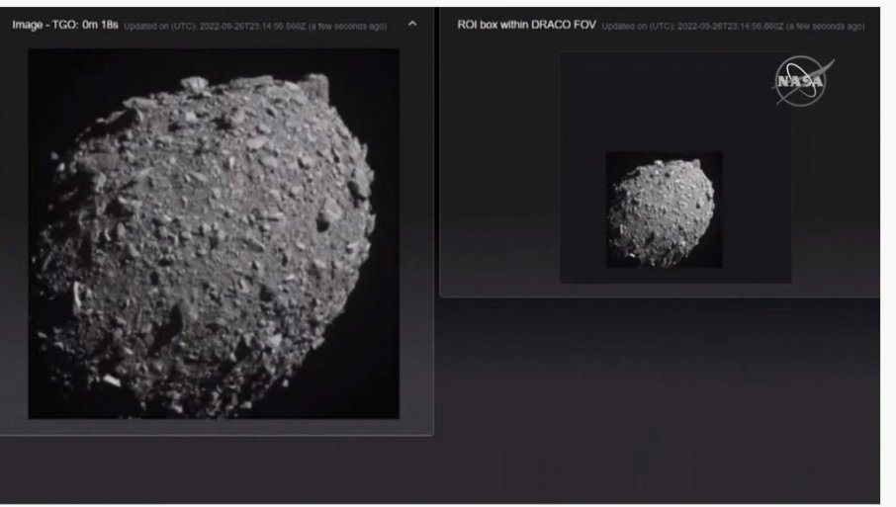Click the dark DRACO FOV frame above the ROI box

[674, 99]
